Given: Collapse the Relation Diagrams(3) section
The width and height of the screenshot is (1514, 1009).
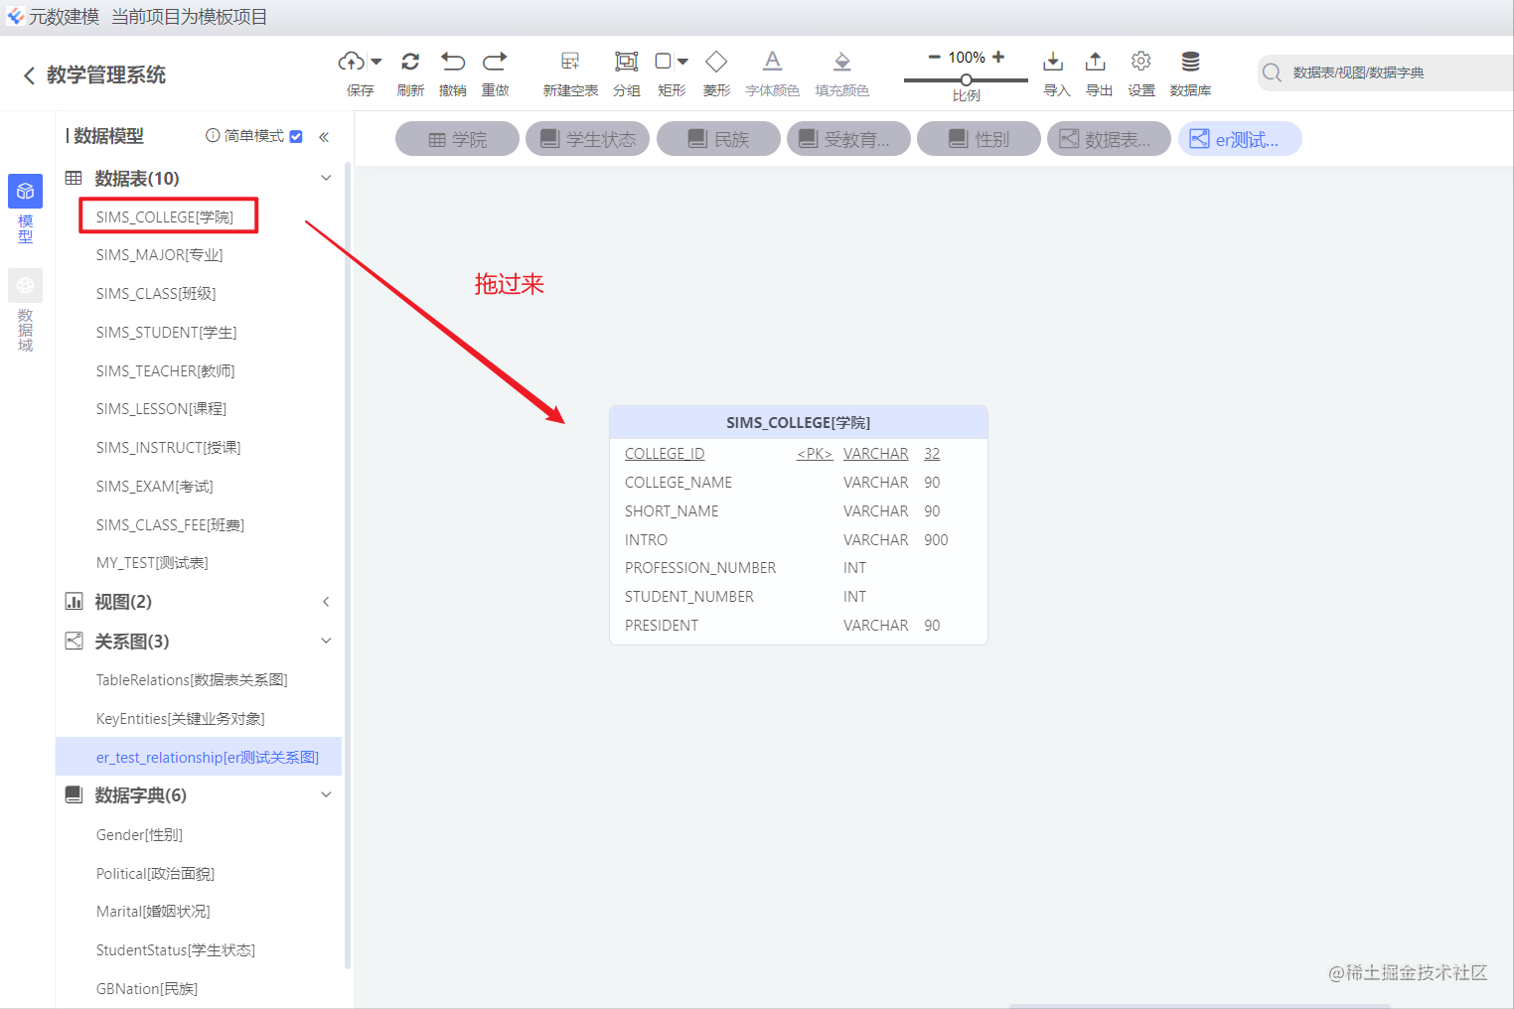Looking at the screenshot, I should point(326,641).
